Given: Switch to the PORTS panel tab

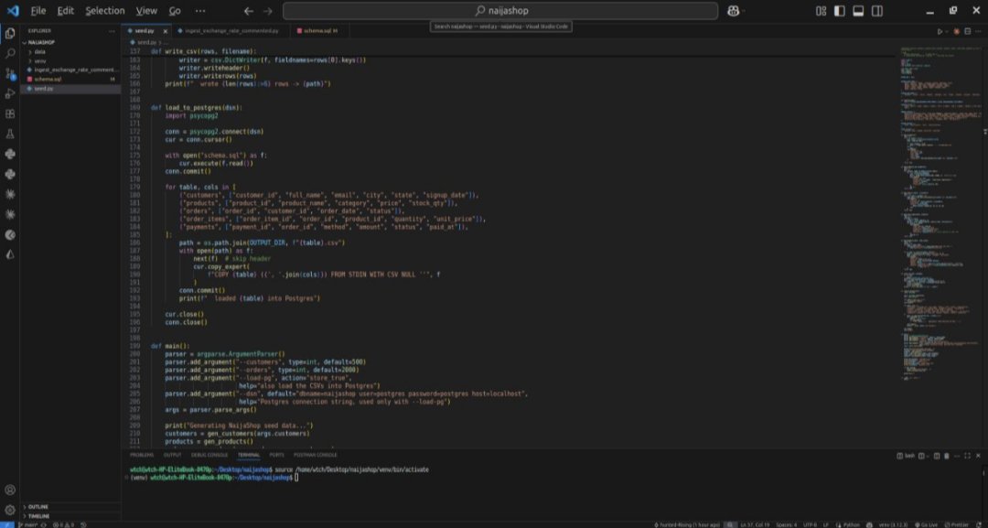Looking at the screenshot, I should point(276,455).
